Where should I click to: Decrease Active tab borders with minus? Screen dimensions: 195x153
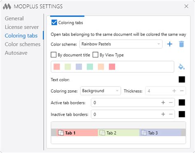[171, 103]
